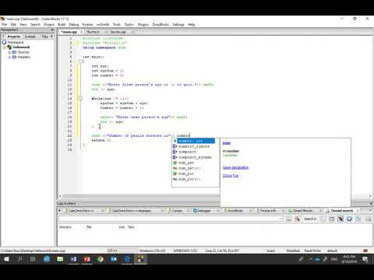This screenshot has height=280, width=374.
Task: Click the numpunct class icon
Action: (175, 152)
